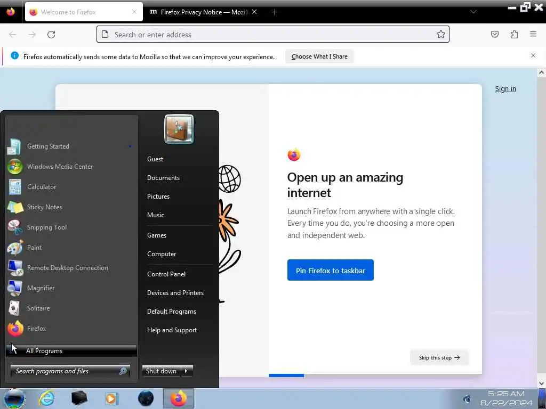Click the user account picture
Screen dimensions: 546x409
pos(179,129)
